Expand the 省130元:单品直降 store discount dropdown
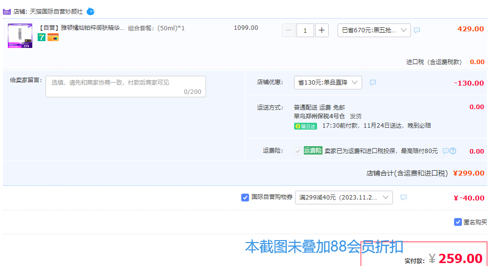This screenshot has width=503, height=266. 328,82
